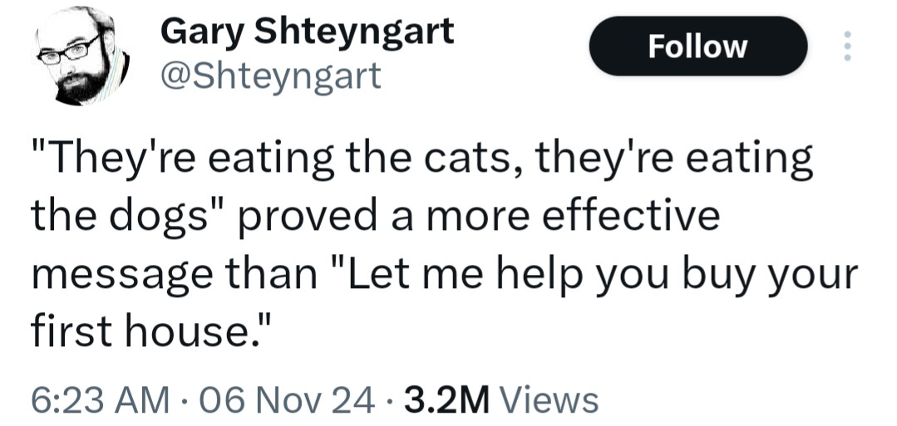Viewport: 897px width, 426px height.
Task: Click the word Views in the footer
Action: click(550, 399)
